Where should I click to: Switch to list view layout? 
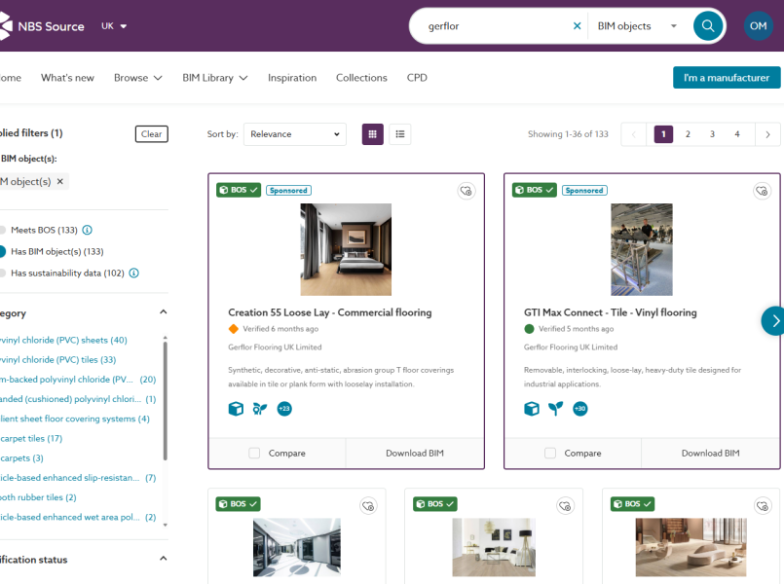pos(399,134)
